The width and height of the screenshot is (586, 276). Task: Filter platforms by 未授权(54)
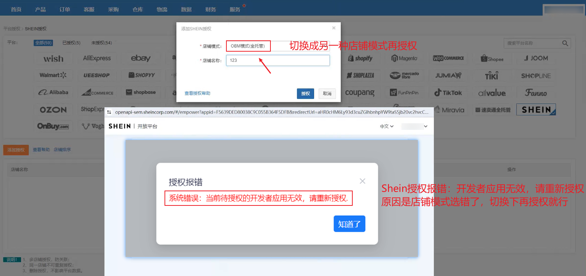[102, 43]
